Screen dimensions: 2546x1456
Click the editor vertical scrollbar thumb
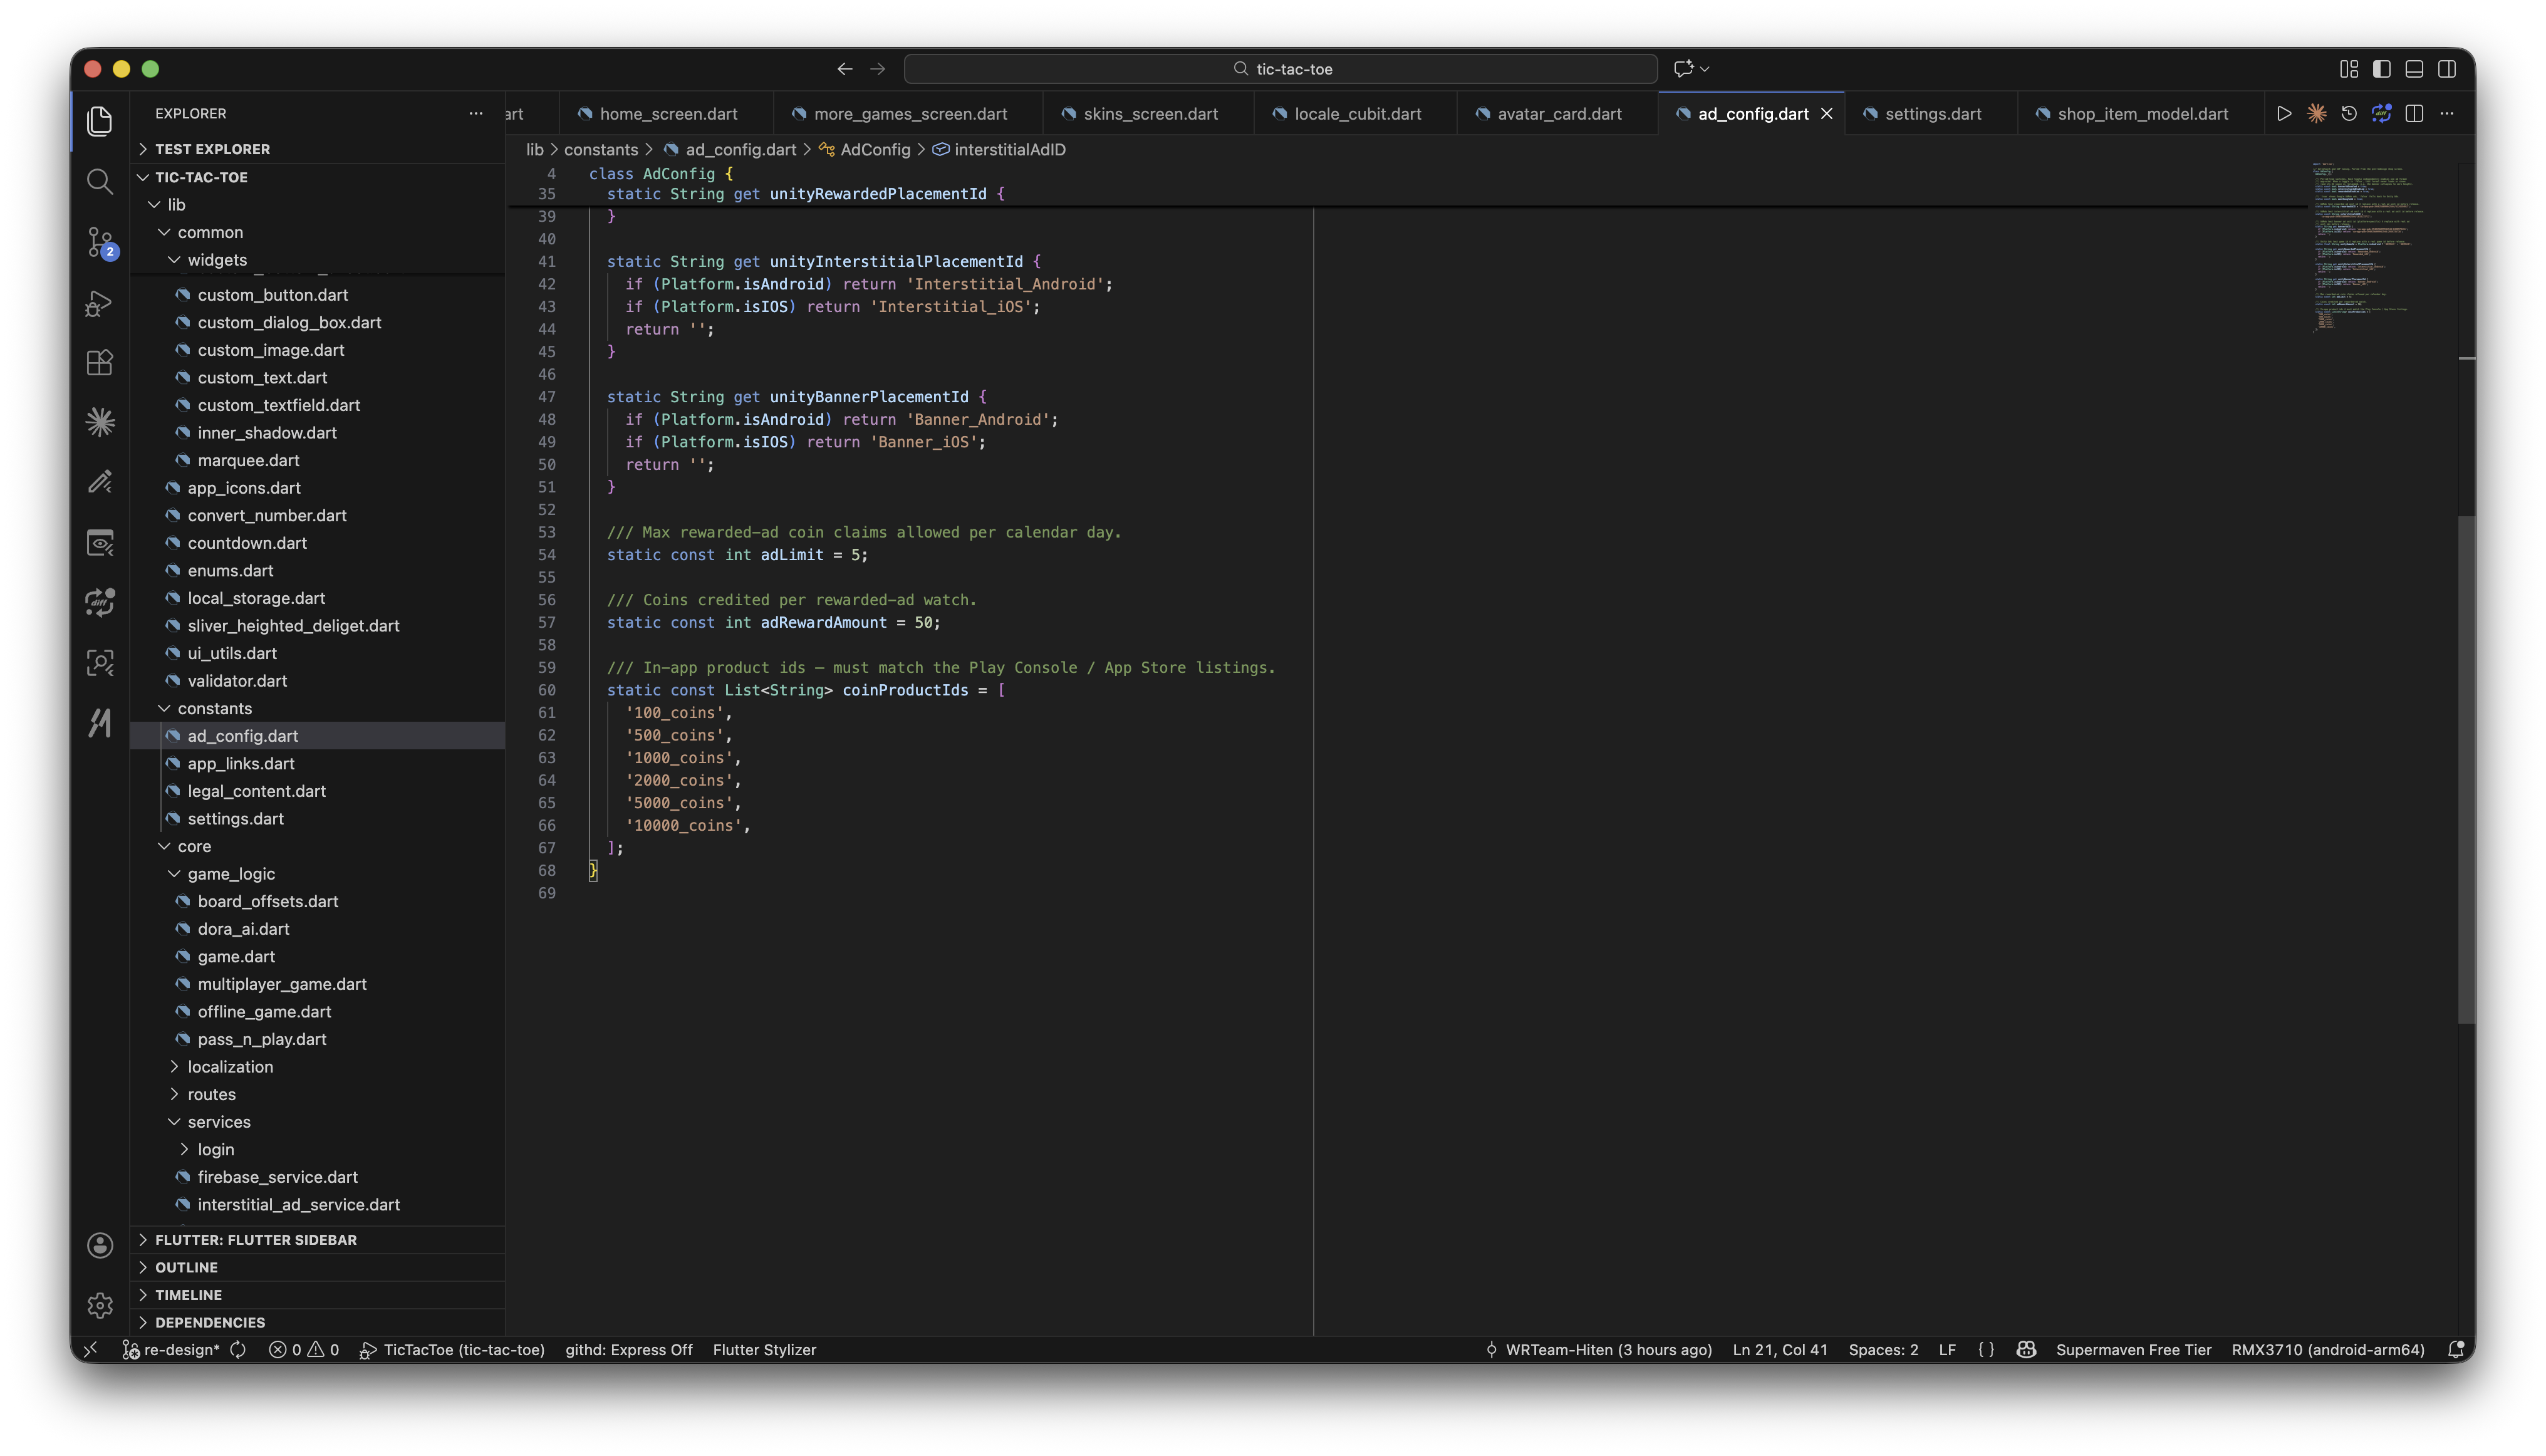click(x=2466, y=770)
